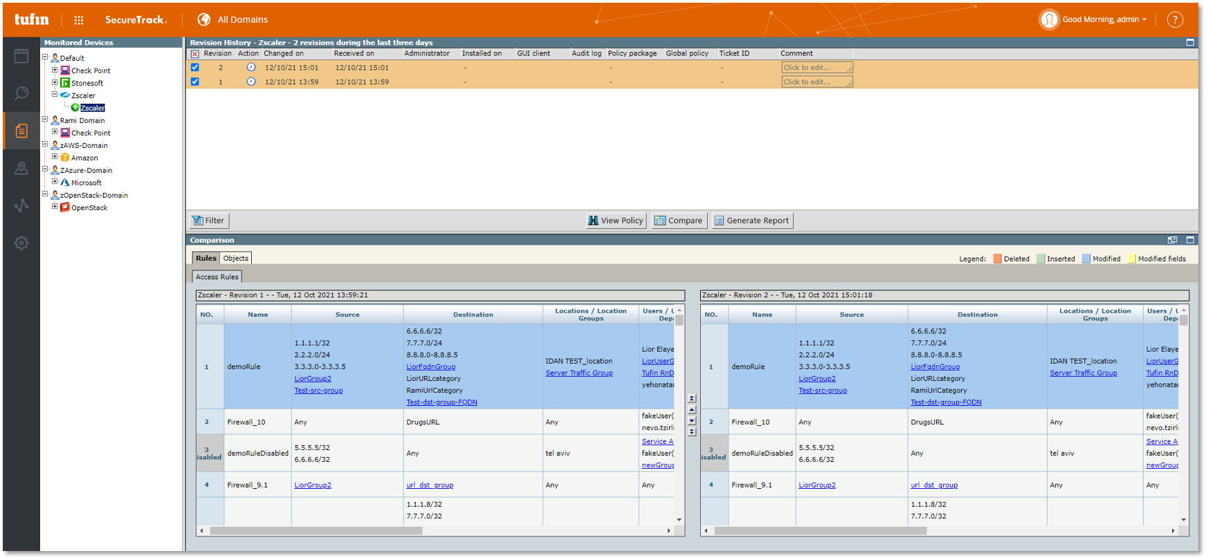Screen dimensions: 1208x560
Task: Expand the Microsoft tree node
Action: coord(55,182)
